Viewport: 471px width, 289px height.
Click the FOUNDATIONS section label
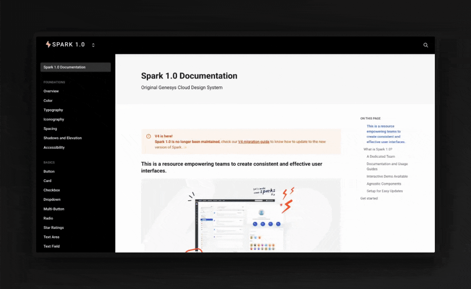pyautogui.click(x=54, y=82)
